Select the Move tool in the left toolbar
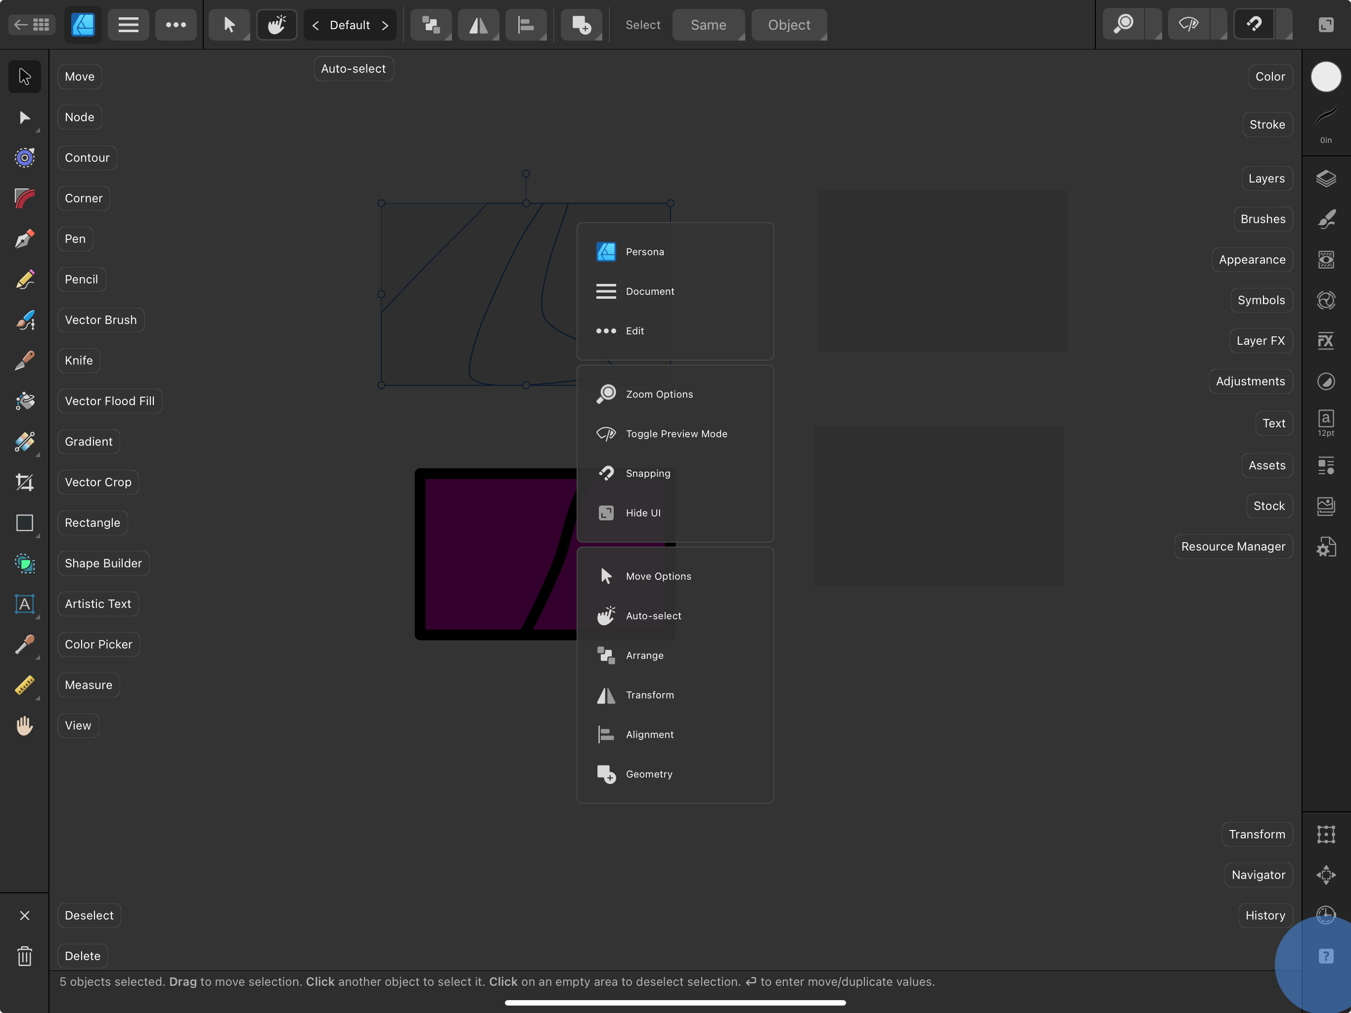1351x1013 pixels. click(24, 76)
